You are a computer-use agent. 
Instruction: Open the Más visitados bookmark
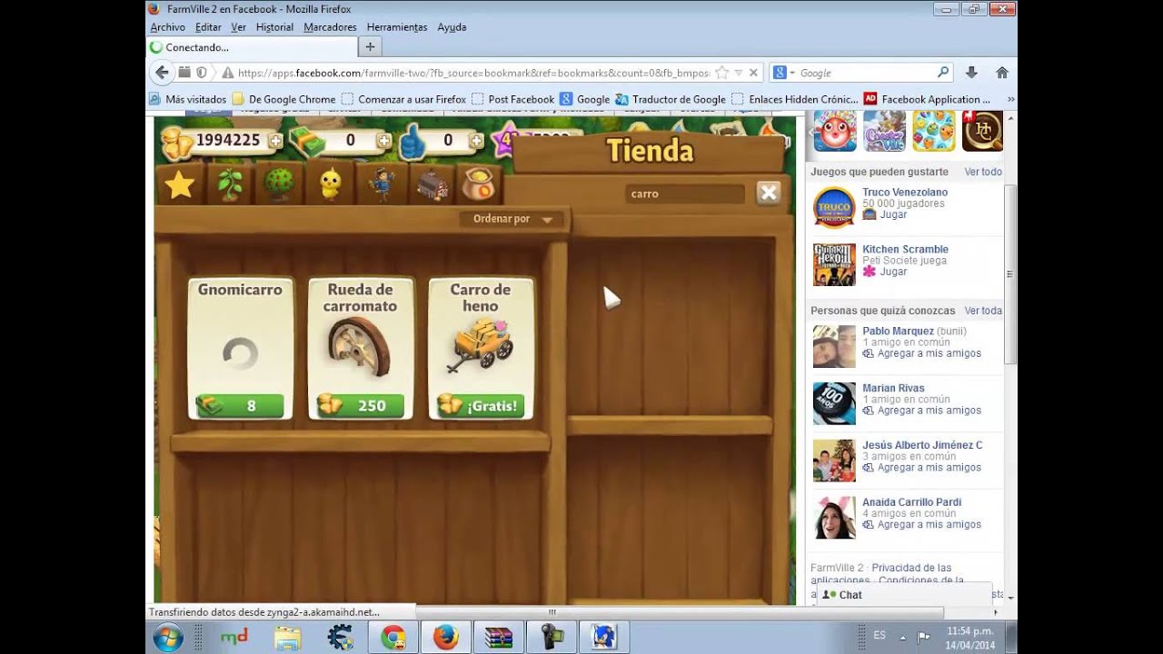click(188, 99)
